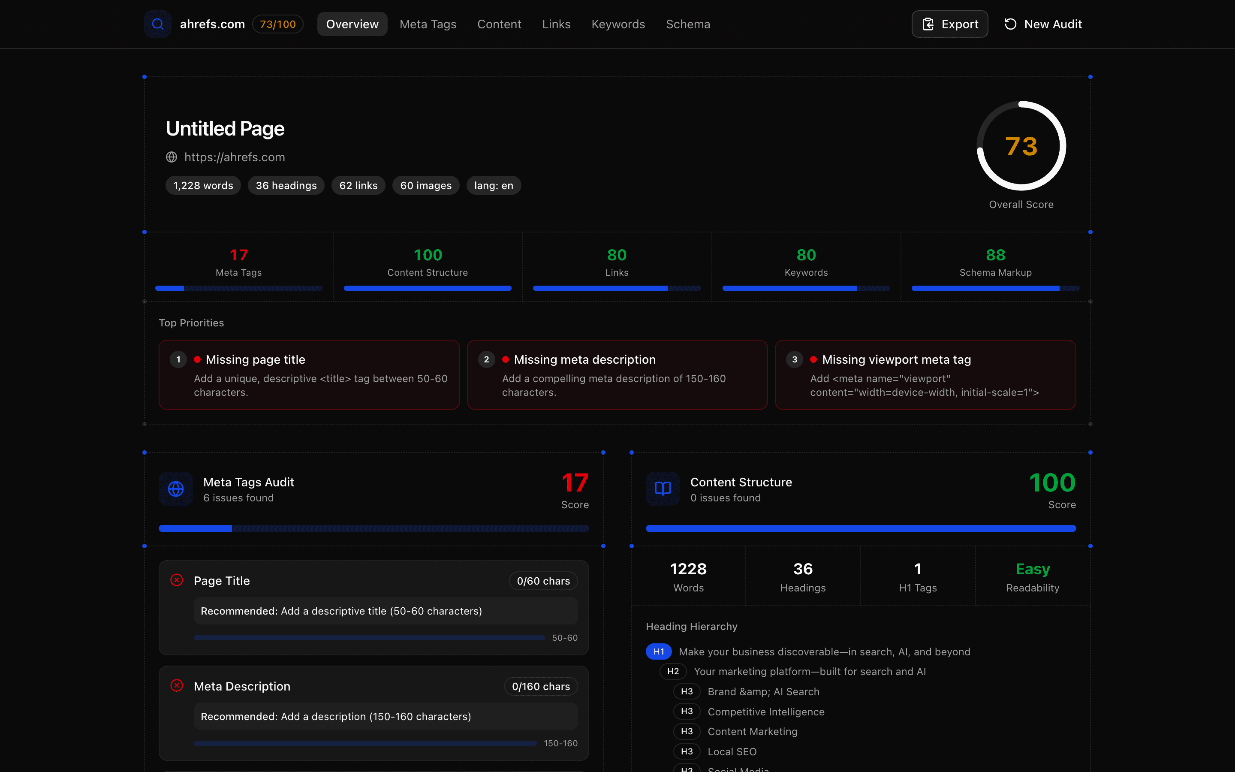1235x772 pixels.
Task: Click the New Audit refresh icon
Action: coord(1011,24)
